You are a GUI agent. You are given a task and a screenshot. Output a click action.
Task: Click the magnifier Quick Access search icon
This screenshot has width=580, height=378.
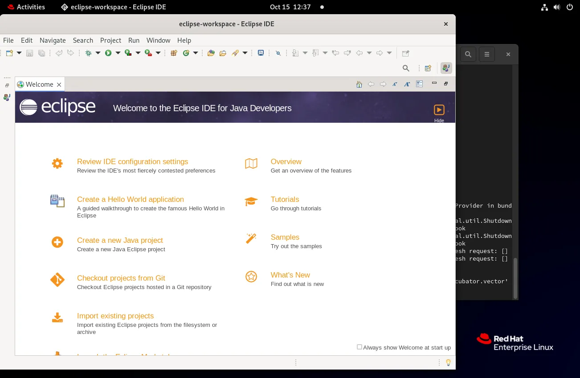(x=406, y=68)
